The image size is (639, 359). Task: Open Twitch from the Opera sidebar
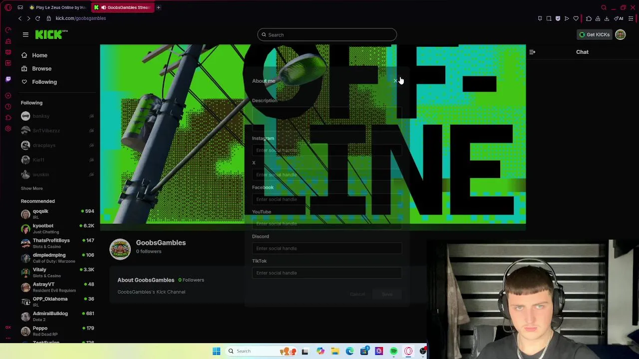coord(8,79)
